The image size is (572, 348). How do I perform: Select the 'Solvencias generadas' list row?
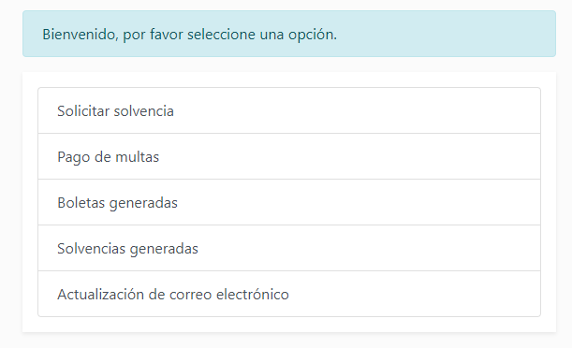tap(289, 248)
